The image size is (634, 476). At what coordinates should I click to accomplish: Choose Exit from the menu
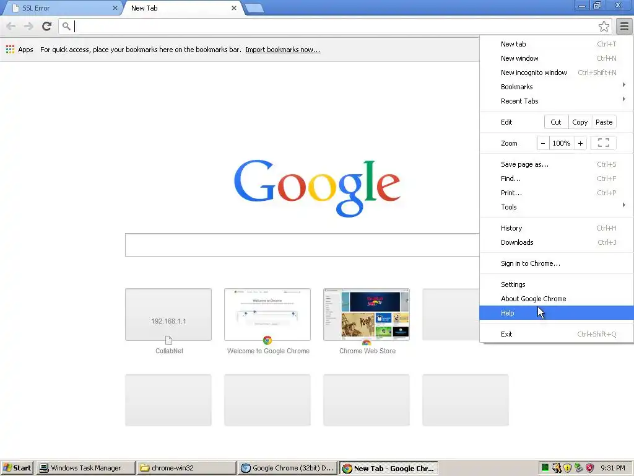click(x=557, y=334)
